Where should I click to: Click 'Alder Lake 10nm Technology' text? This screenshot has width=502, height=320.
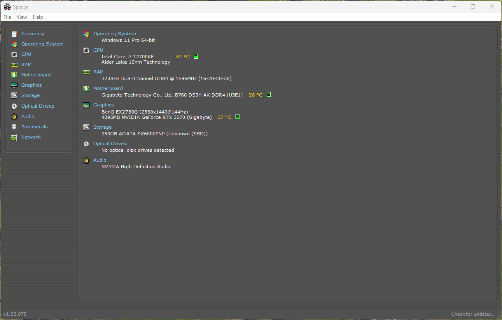(x=136, y=62)
